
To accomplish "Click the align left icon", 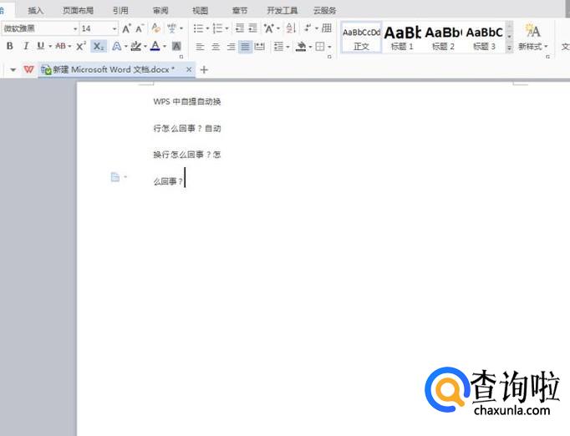I will click(200, 47).
